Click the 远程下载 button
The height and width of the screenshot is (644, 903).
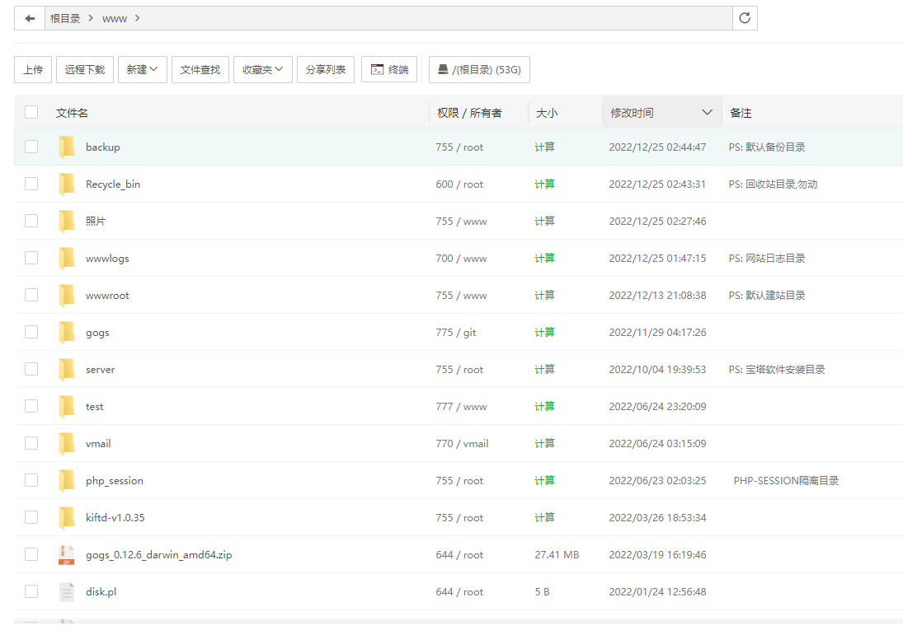click(85, 69)
